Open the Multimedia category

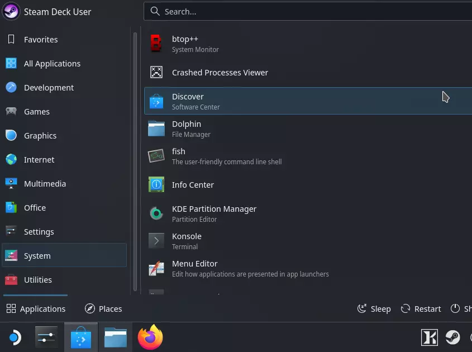(64, 184)
